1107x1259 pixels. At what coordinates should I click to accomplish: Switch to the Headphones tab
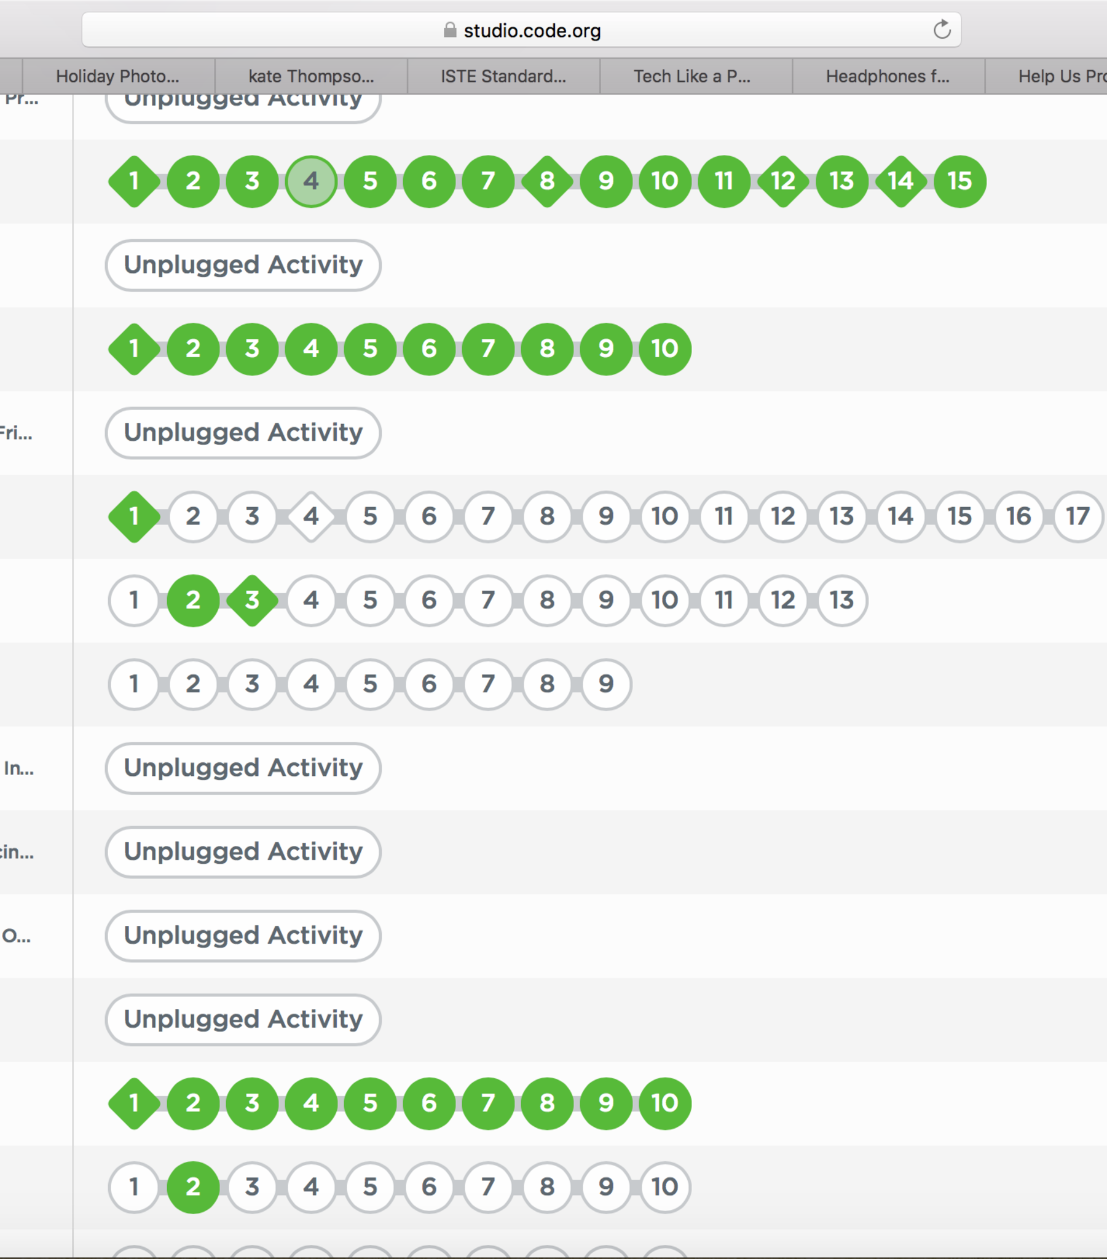[x=887, y=76]
